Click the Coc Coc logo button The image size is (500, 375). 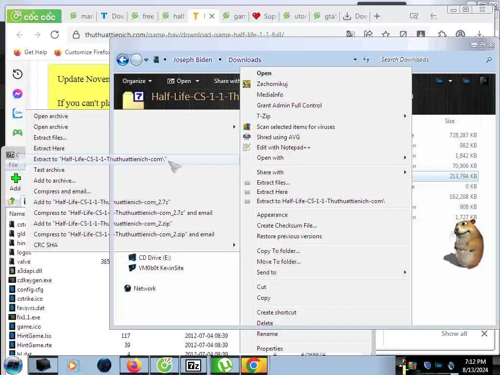click(34, 16)
